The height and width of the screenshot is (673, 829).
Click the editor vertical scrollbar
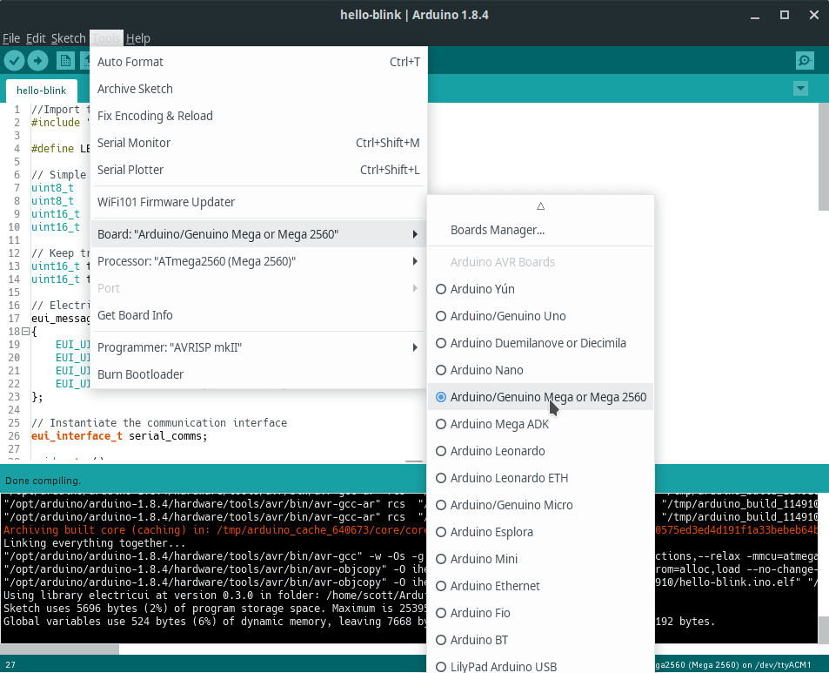[823, 157]
